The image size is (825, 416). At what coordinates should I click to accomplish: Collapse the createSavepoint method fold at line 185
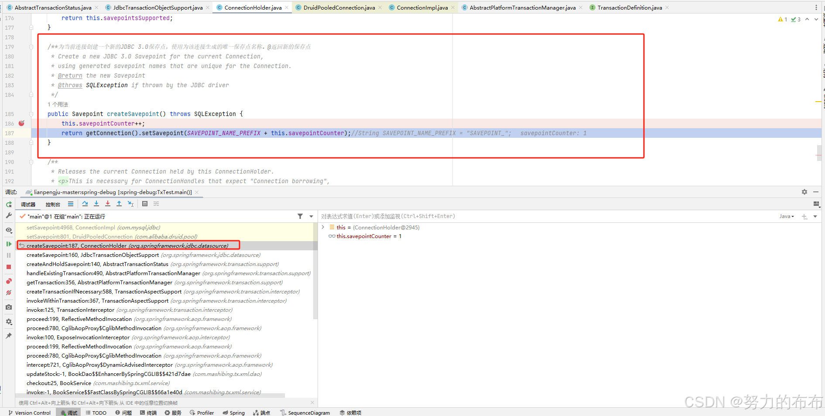[31, 114]
